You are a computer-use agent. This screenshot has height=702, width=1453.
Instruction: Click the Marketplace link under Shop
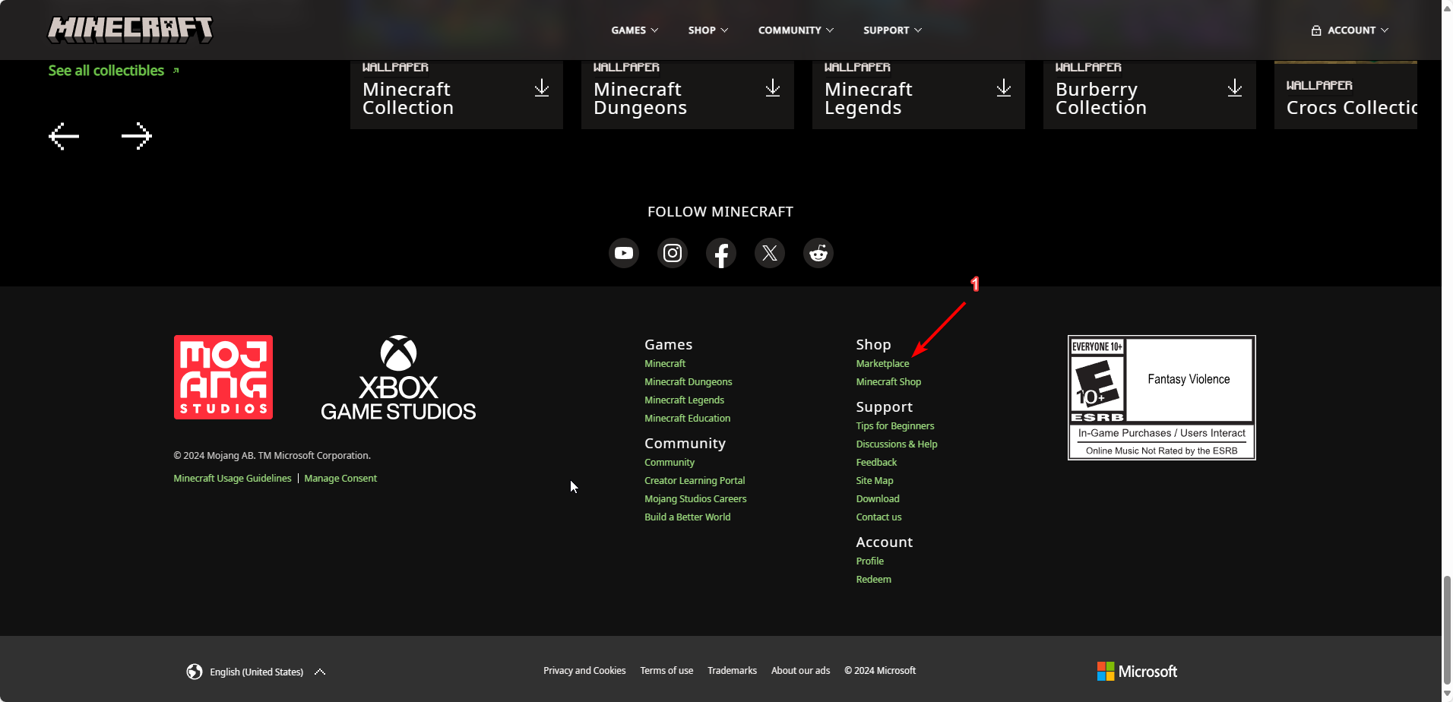coord(882,364)
